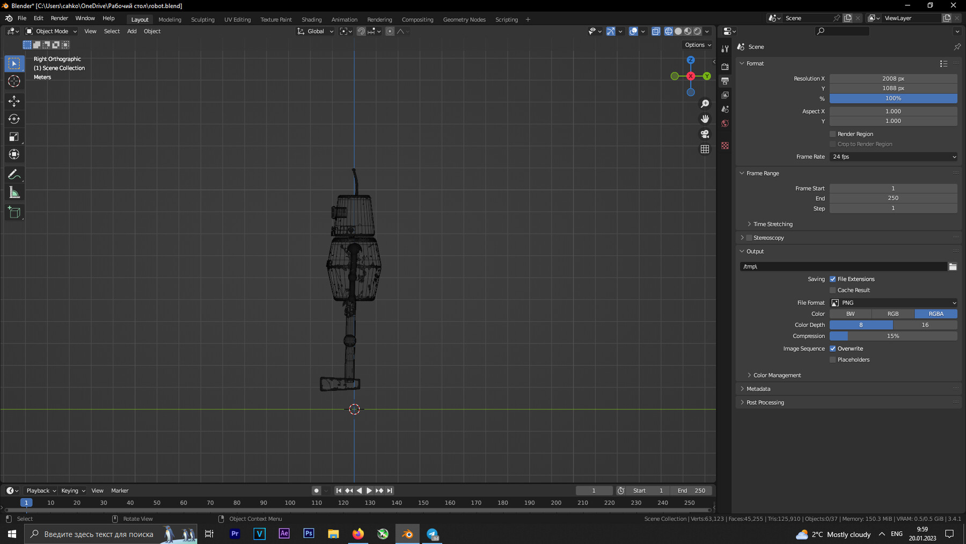Select the Move tool in the toolbar
Image resolution: width=966 pixels, height=544 pixels.
pos(14,101)
